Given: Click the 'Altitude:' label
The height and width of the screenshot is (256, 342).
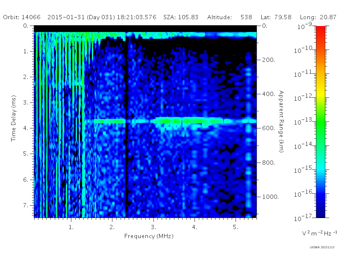Looking at the screenshot, I should [219, 17].
